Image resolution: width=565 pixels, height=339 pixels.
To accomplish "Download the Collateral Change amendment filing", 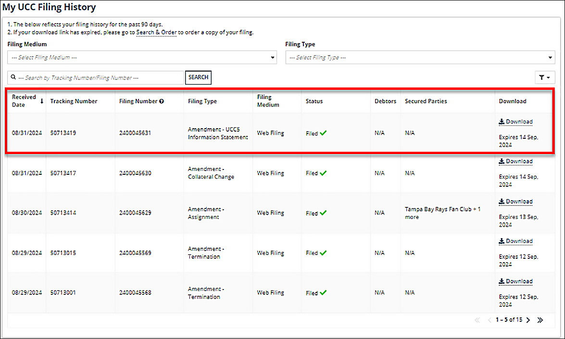I will pos(515,161).
